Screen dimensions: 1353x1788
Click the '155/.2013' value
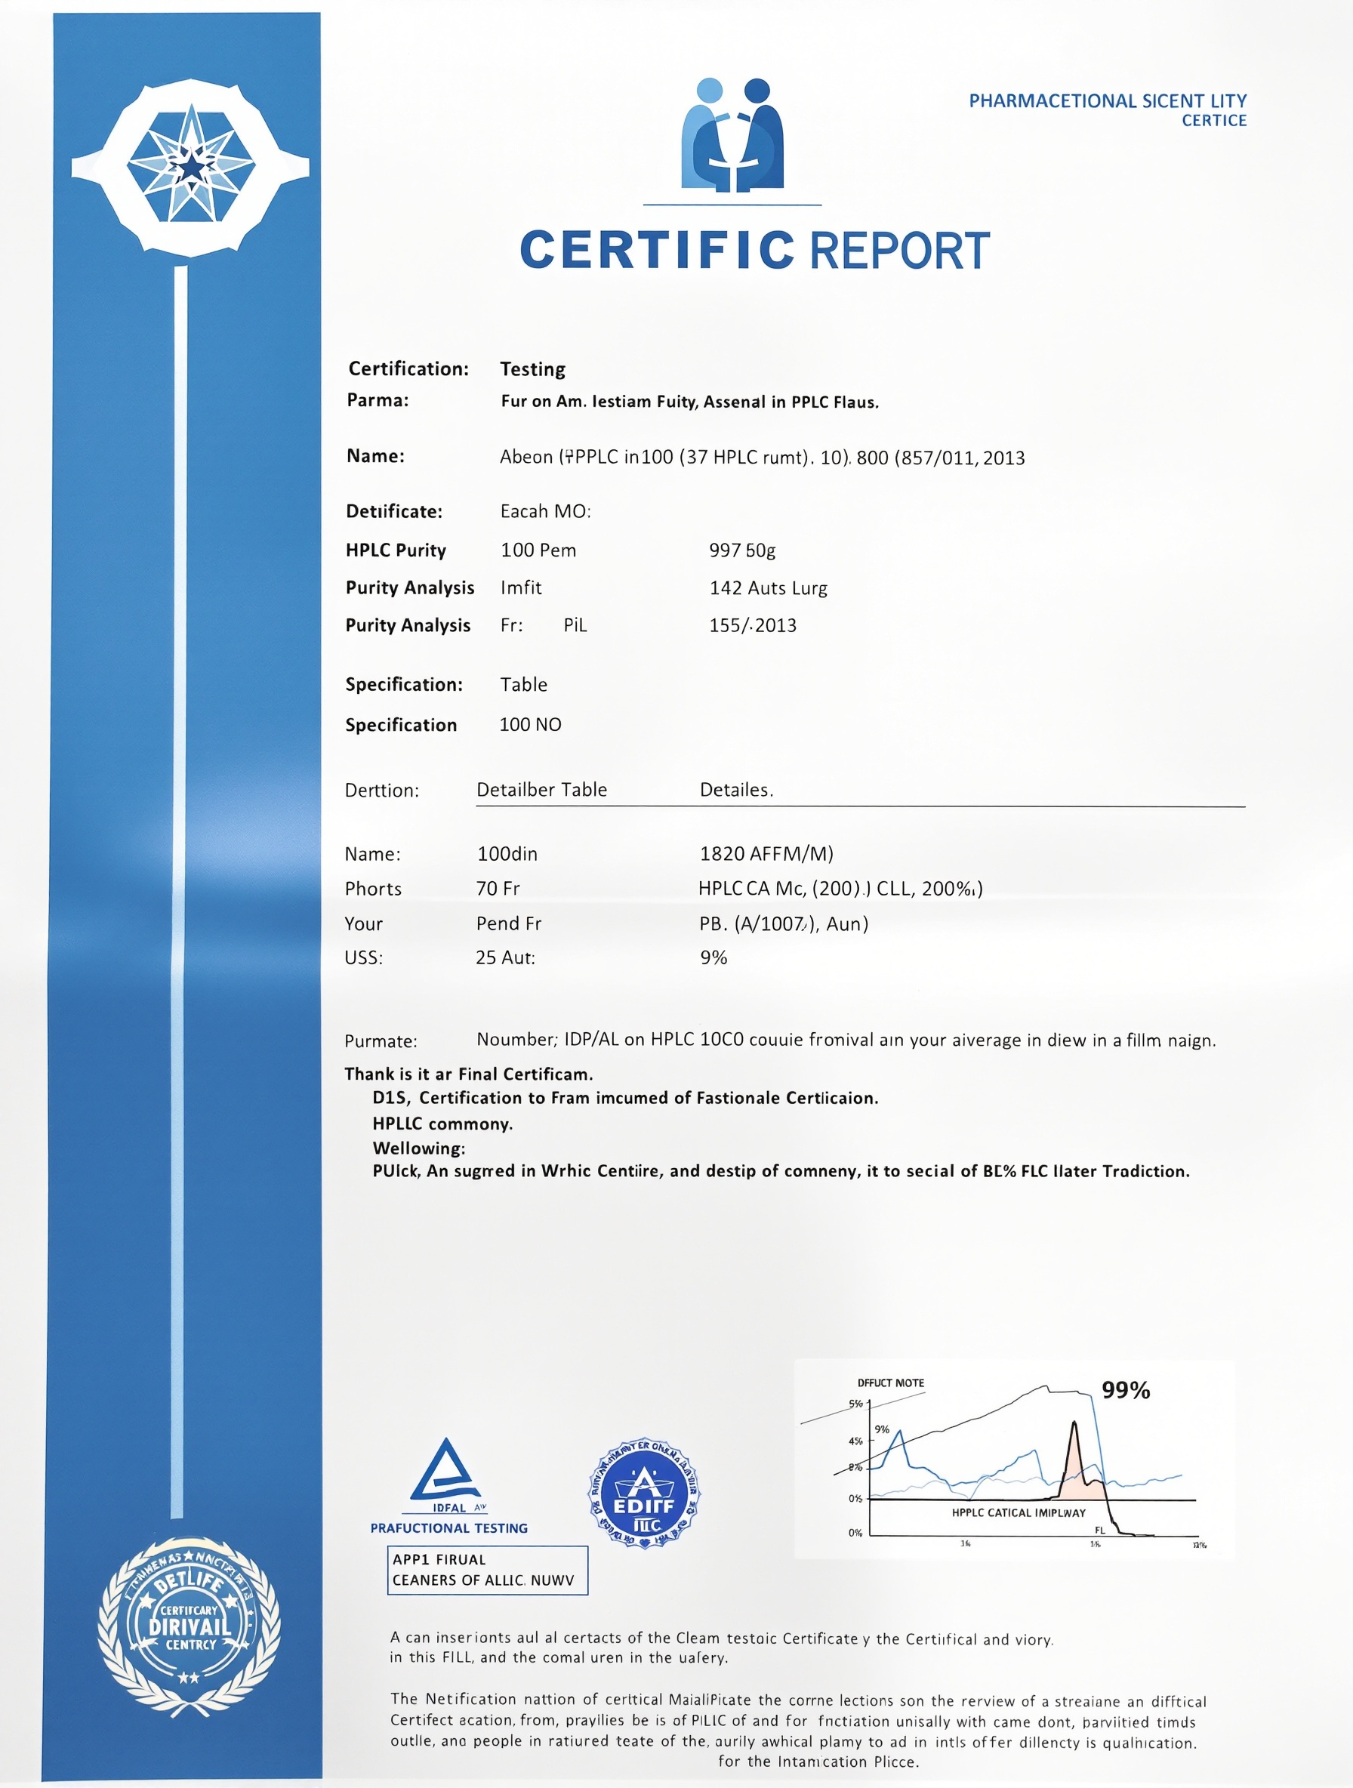(x=753, y=626)
